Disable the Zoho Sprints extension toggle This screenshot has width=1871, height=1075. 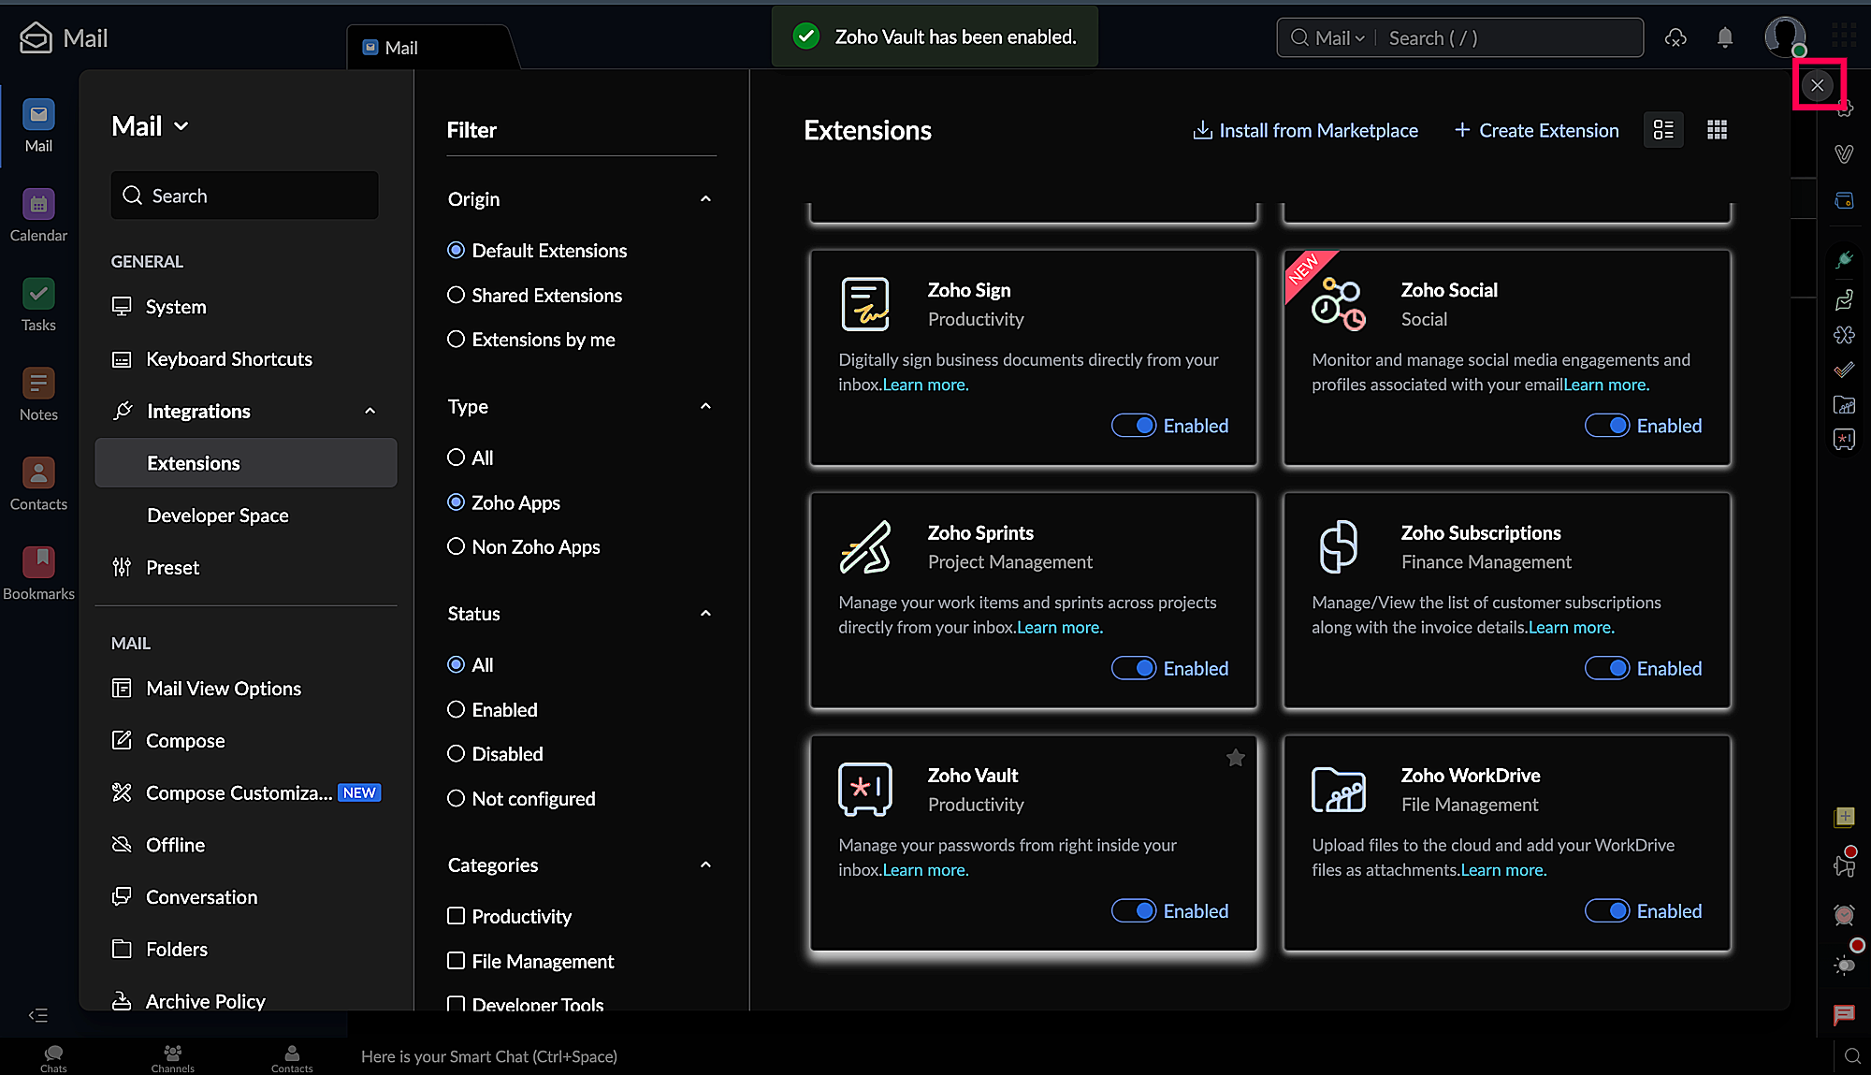coord(1134,668)
